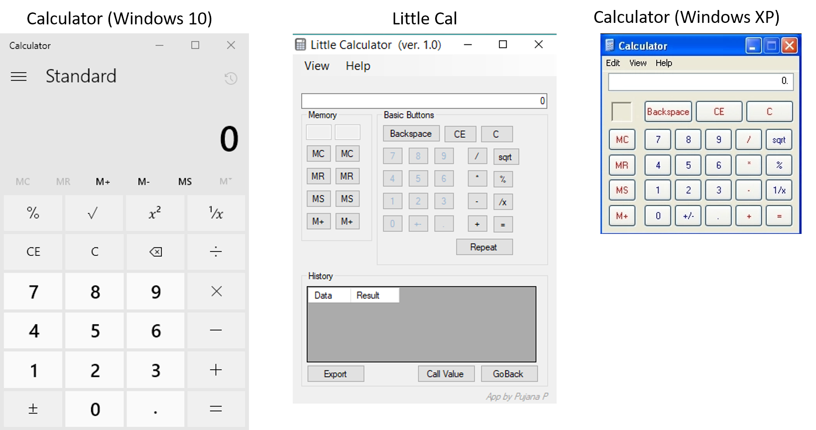Click the sqrt button in Little Calculator
The height and width of the screenshot is (430, 816).
(505, 157)
